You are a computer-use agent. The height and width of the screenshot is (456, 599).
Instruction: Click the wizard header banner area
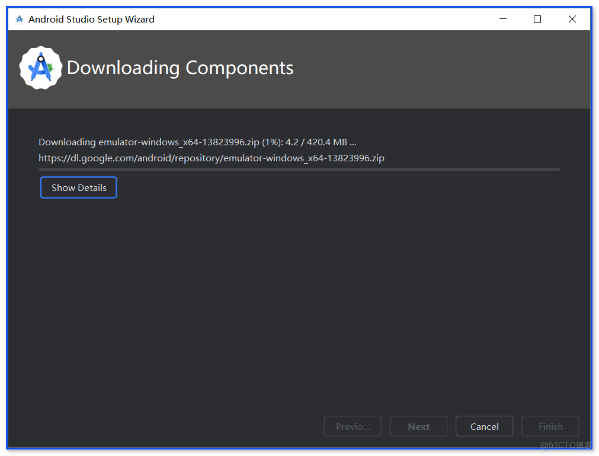[x=415, y=67]
